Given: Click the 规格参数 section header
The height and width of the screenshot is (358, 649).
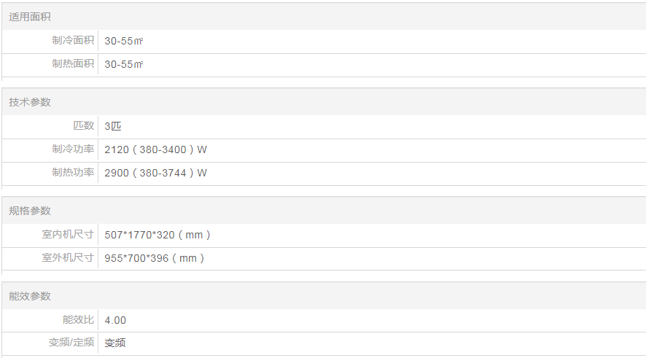Looking at the screenshot, I should [30, 211].
